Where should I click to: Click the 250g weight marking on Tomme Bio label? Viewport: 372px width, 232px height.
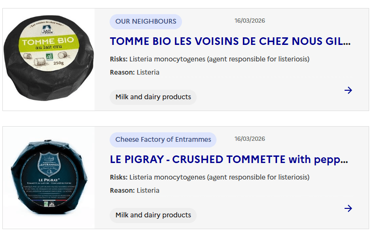[59, 63]
